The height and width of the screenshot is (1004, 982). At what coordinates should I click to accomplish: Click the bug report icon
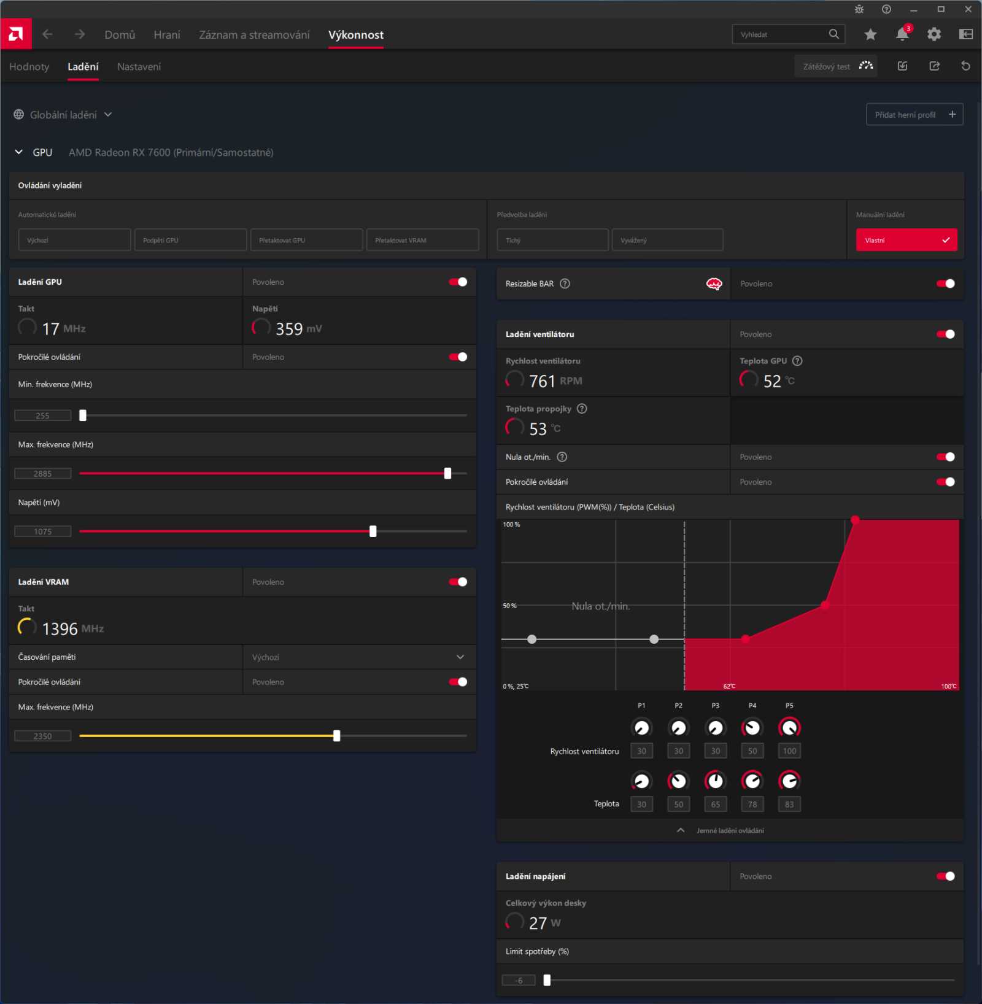(x=859, y=9)
